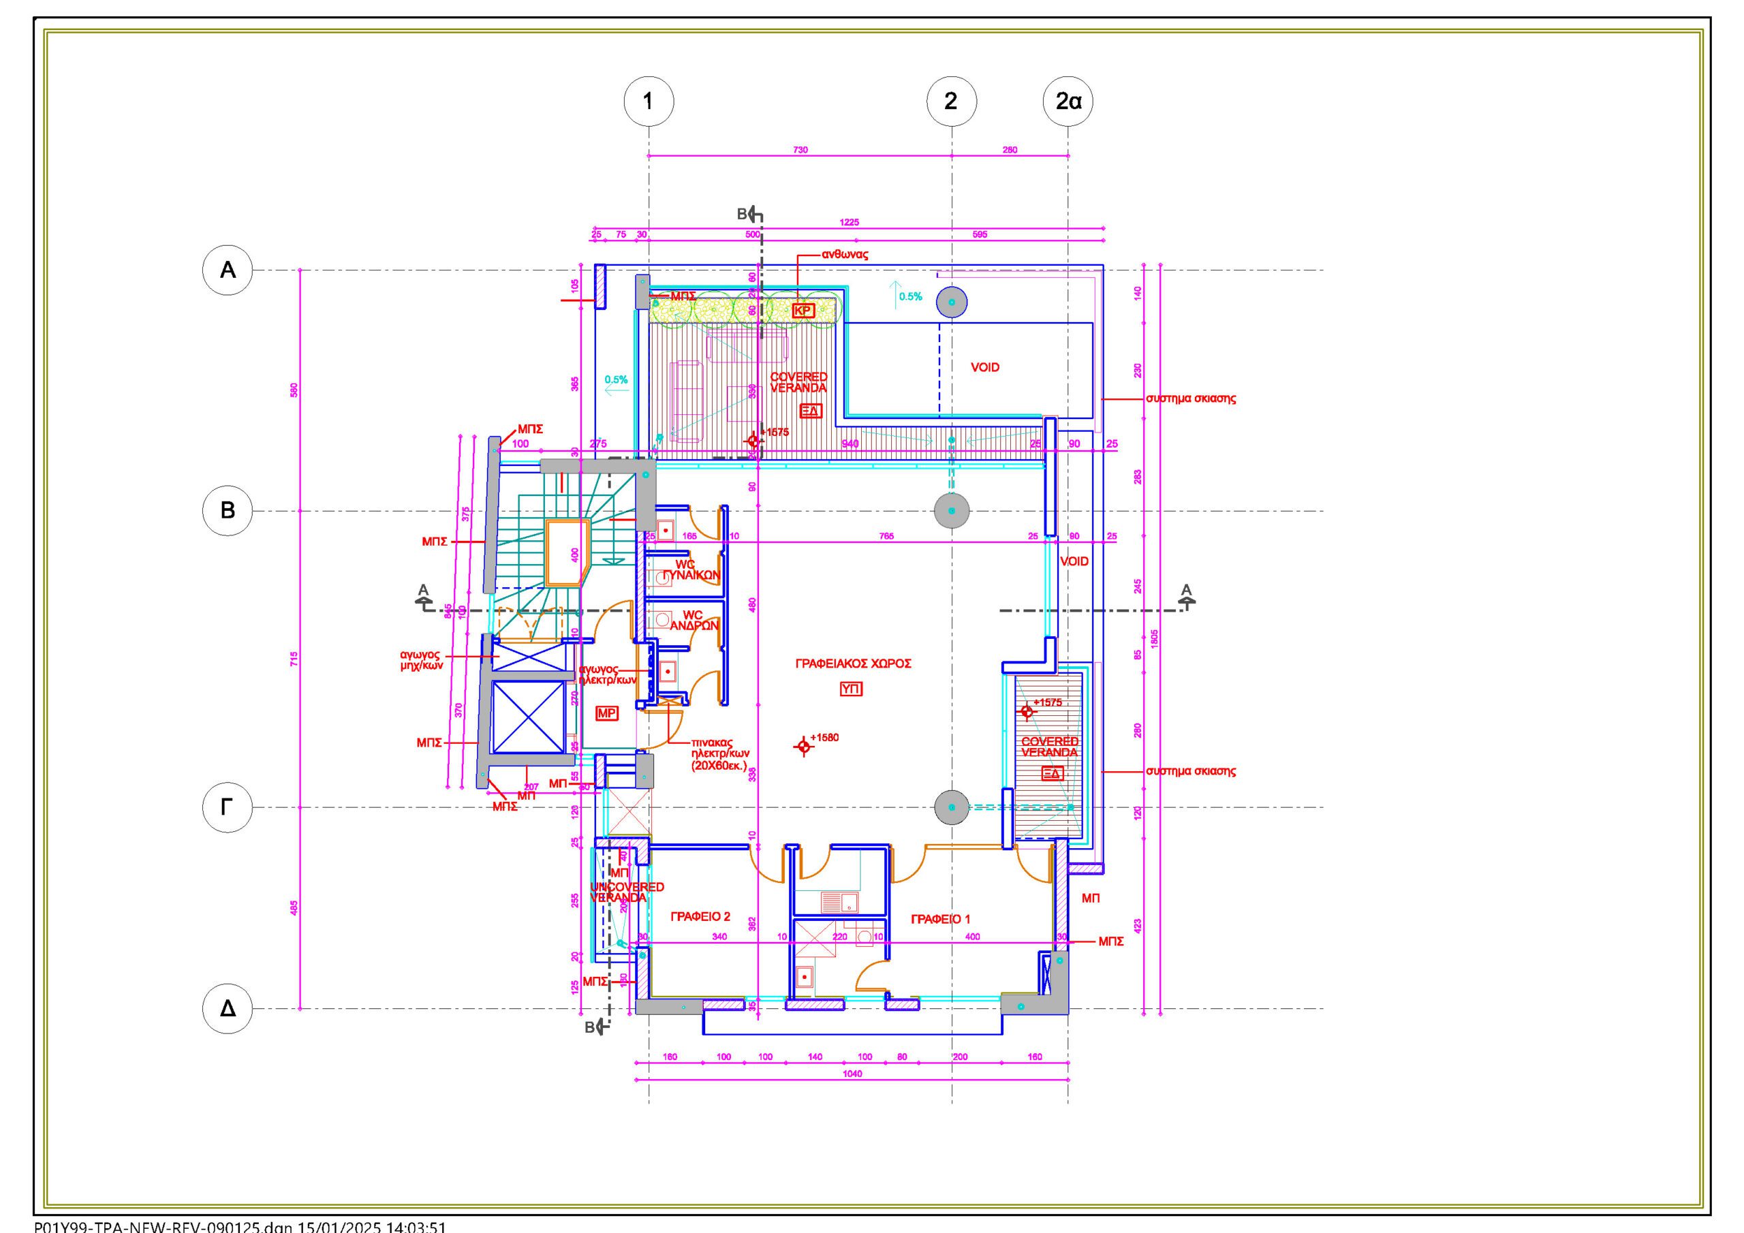The width and height of the screenshot is (1744, 1233).
Task: Select the grid bubble labeled Δ
Action: pyautogui.click(x=227, y=1009)
